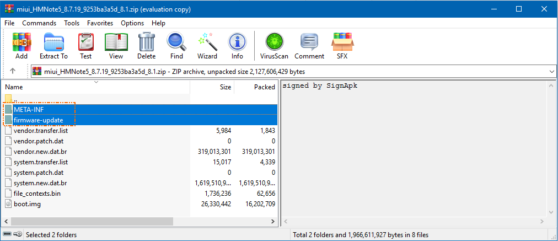558x241 pixels.
Task: Open the Options menu
Action: tap(132, 23)
